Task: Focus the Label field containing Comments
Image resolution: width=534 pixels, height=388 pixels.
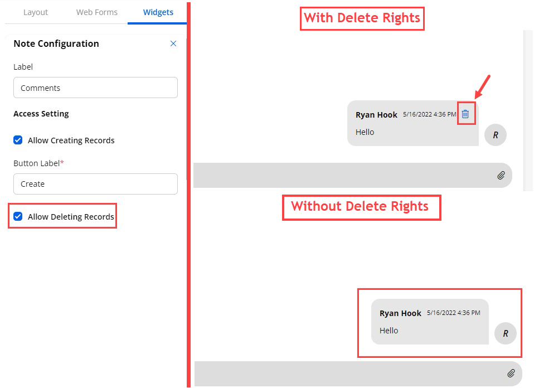Action: point(95,88)
